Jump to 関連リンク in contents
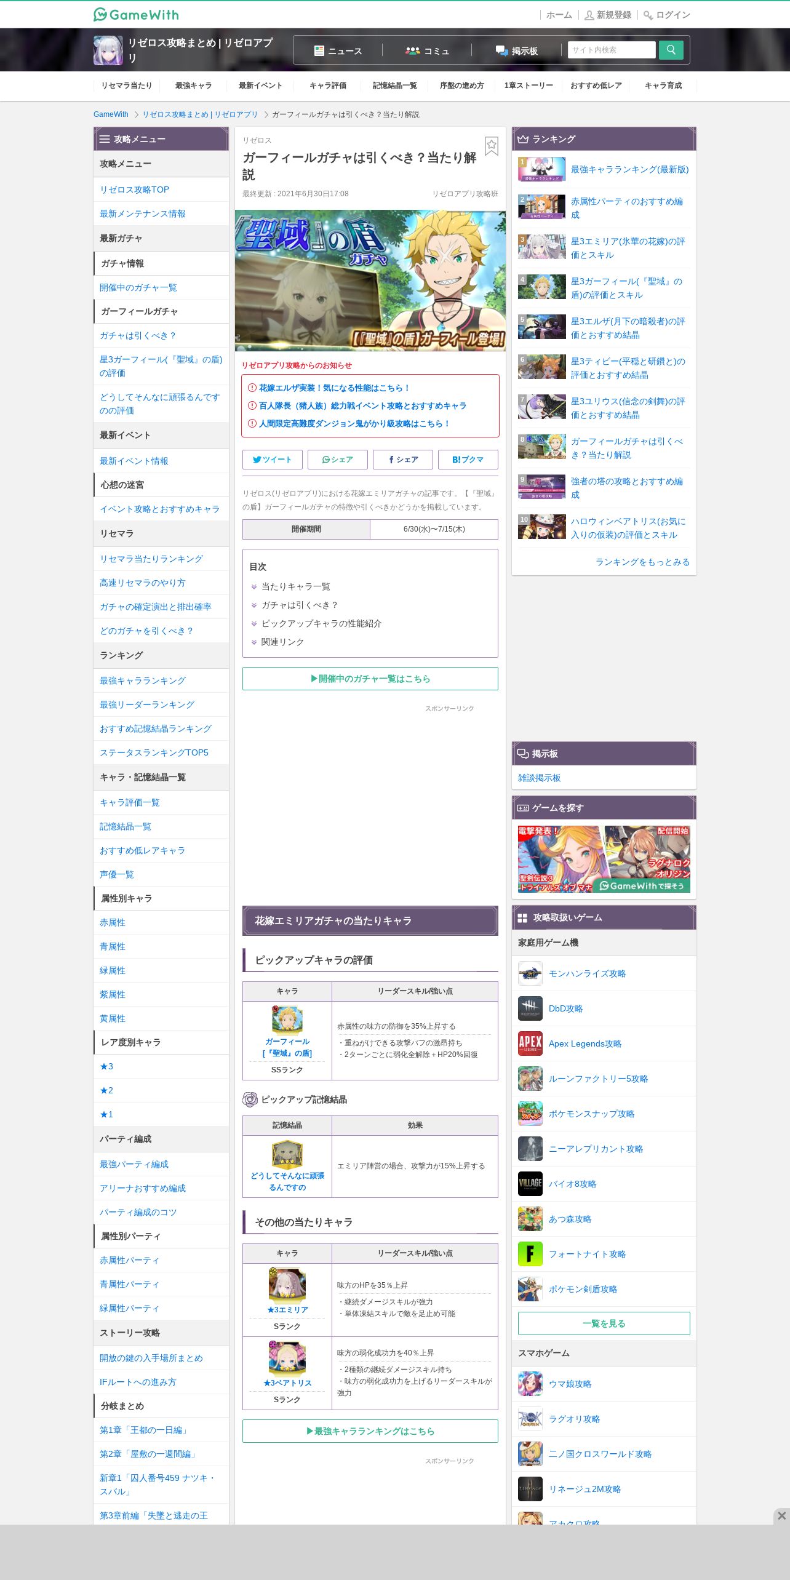 tap(283, 642)
